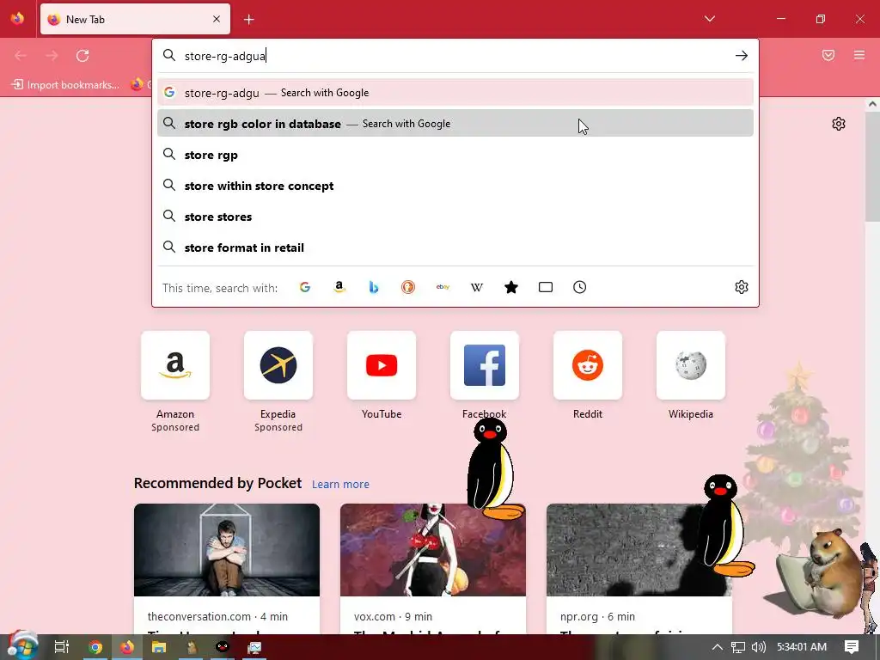
Task: Click the Pingu taskbar app icon
Action: click(223, 647)
